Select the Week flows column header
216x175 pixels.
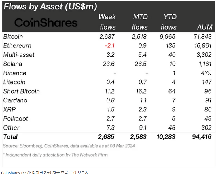pos(107,22)
